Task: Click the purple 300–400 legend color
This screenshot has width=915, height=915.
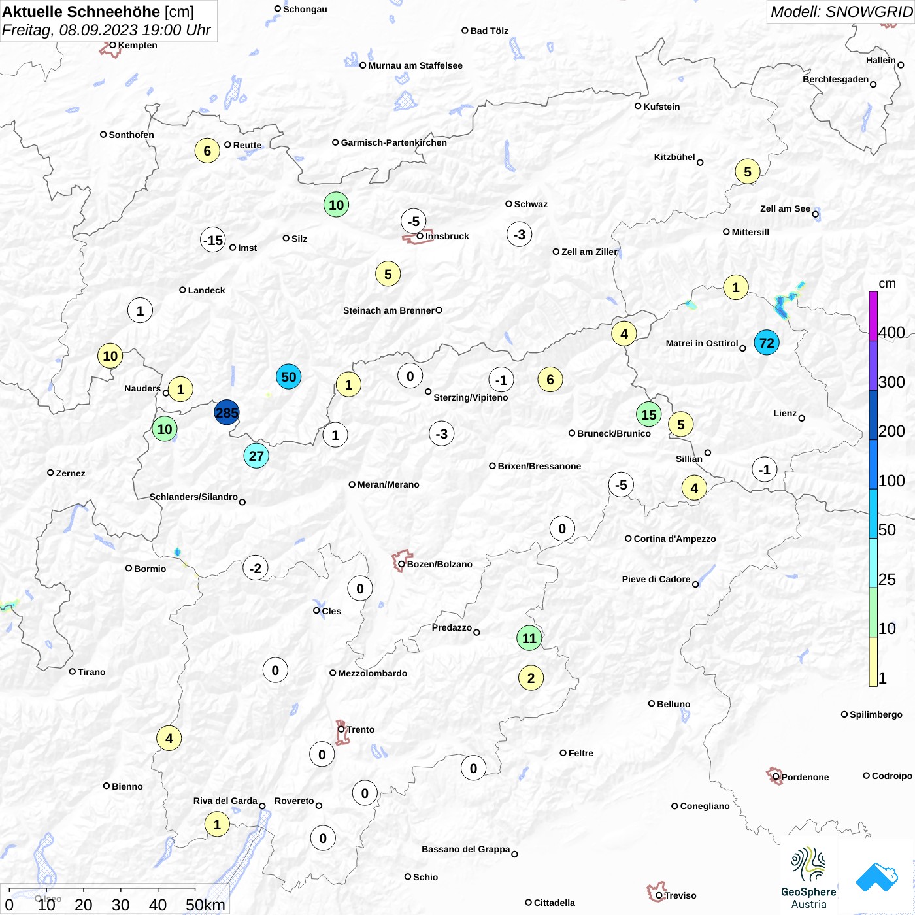Action: pyautogui.click(x=873, y=365)
